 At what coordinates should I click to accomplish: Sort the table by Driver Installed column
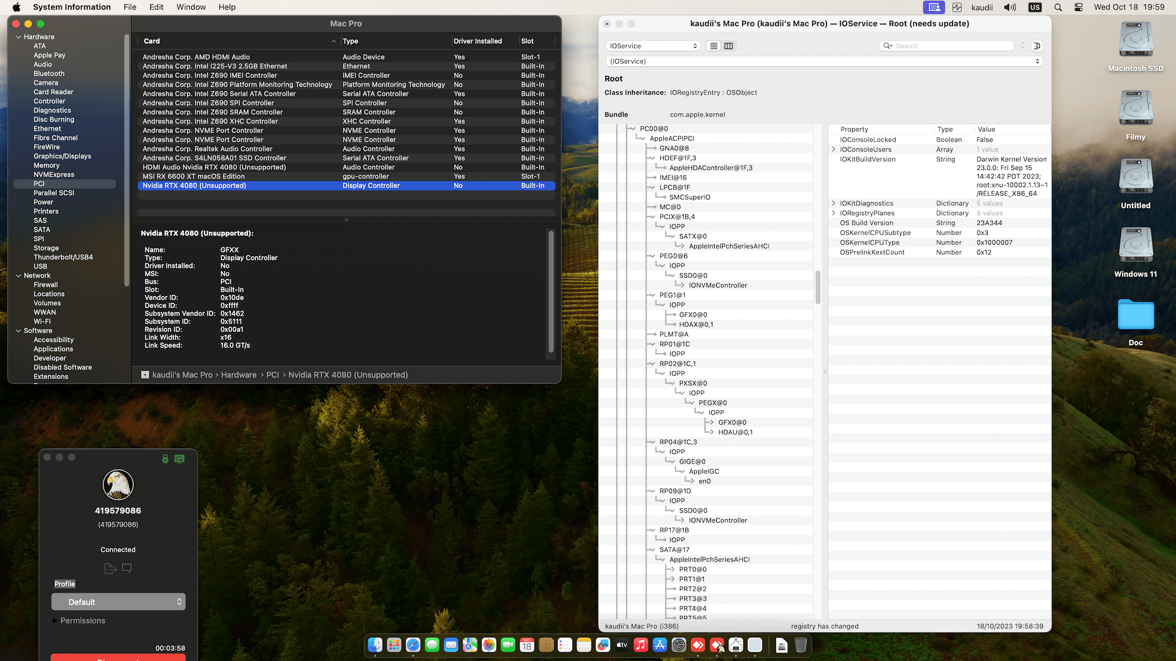click(478, 41)
